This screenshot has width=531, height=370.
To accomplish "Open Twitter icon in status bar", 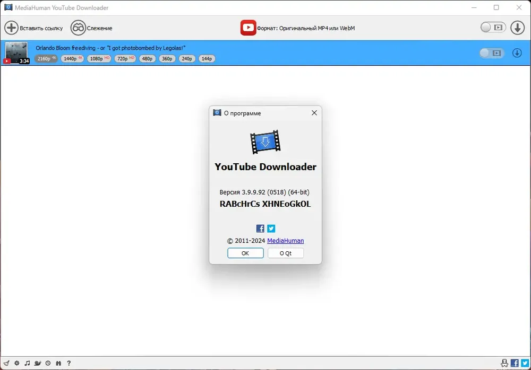I will click(525, 363).
